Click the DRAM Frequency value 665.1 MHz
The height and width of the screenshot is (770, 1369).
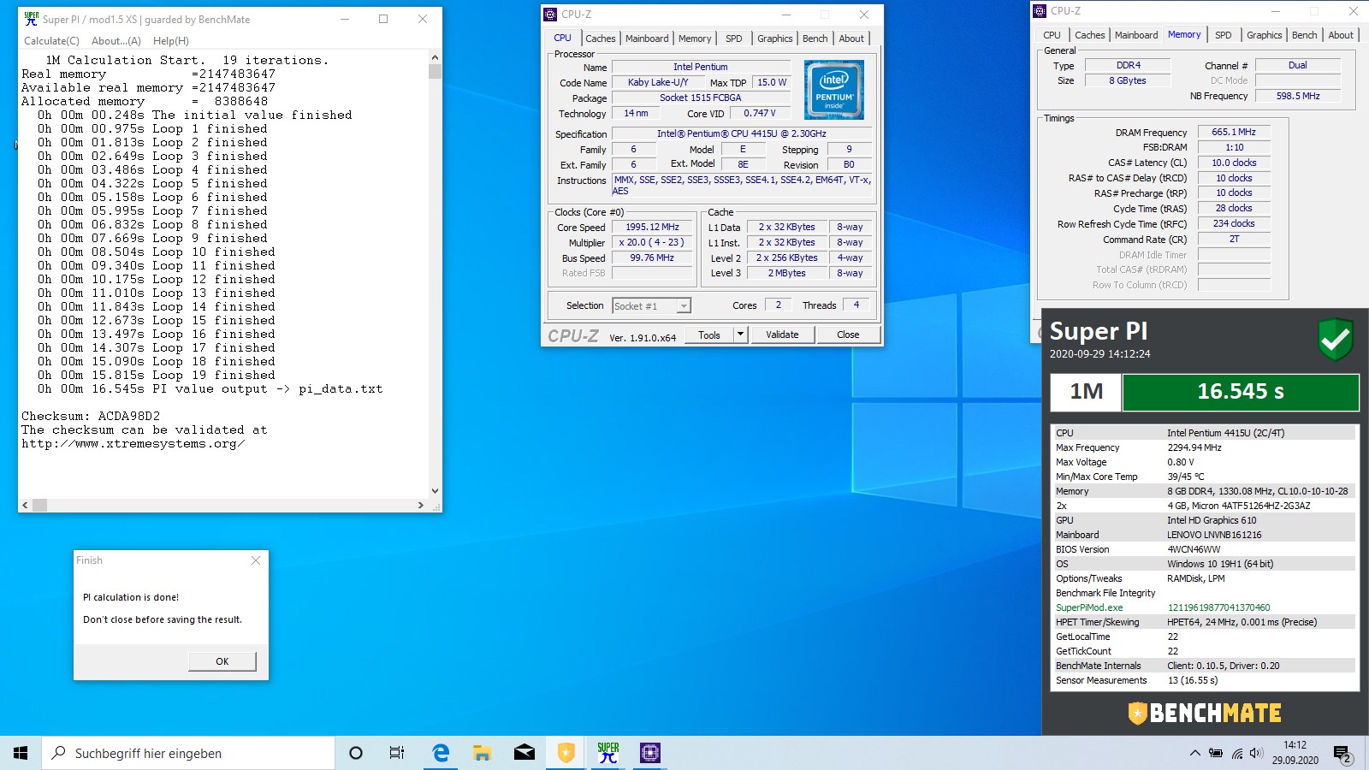1234,133
